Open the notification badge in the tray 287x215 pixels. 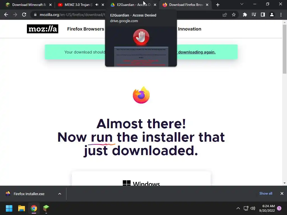(279, 208)
